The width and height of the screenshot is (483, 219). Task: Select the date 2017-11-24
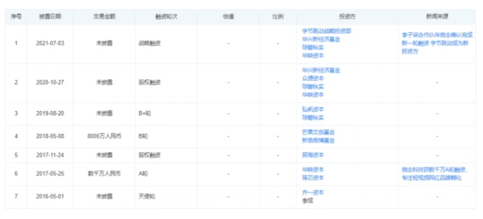(x=50, y=155)
